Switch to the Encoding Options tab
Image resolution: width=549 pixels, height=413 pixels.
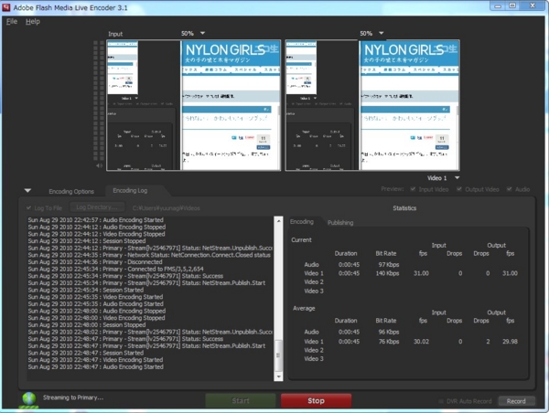pos(71,191)
